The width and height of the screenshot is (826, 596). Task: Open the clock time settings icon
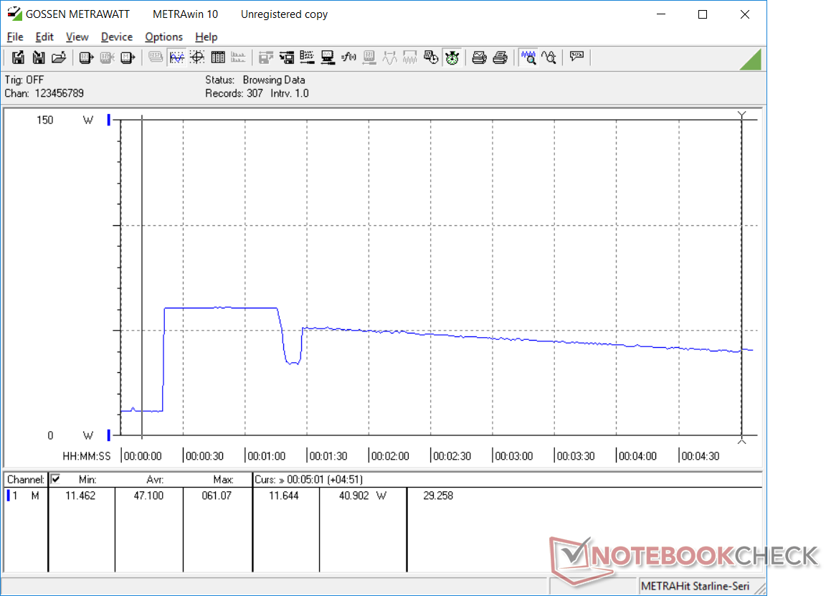[x=431, y=57]
